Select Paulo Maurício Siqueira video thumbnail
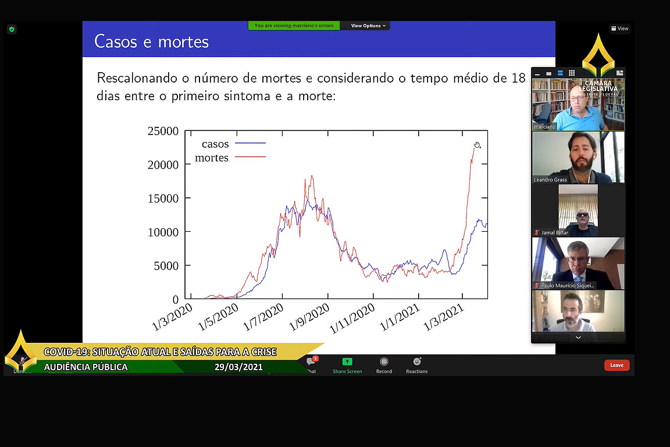Viewport: 670px width, 447px height. point(578,264)
